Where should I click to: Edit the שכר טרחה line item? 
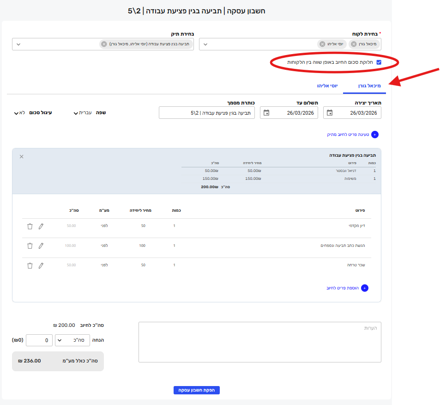(x=41, y=265)
